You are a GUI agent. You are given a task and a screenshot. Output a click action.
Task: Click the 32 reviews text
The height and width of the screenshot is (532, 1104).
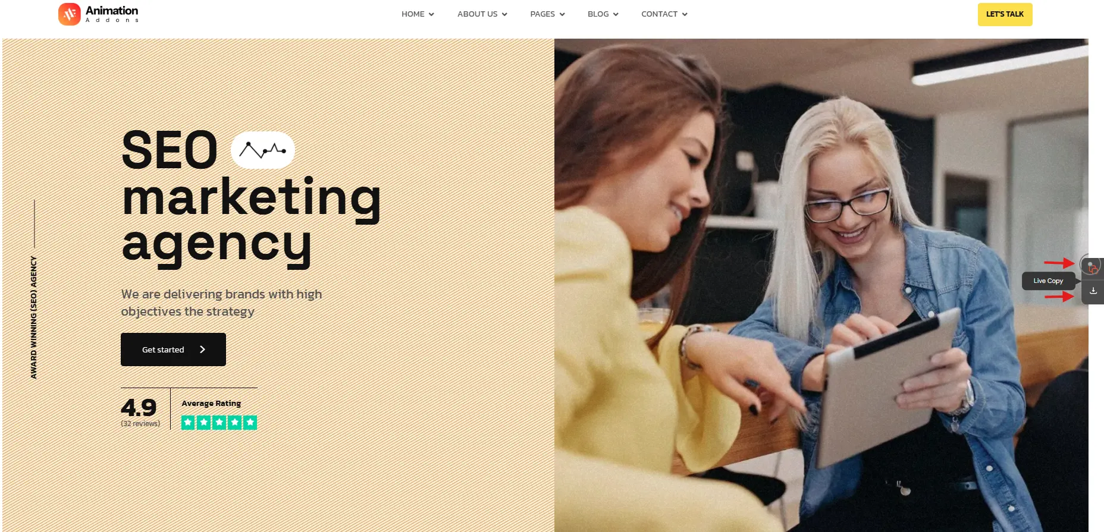[x=140, y=424]
